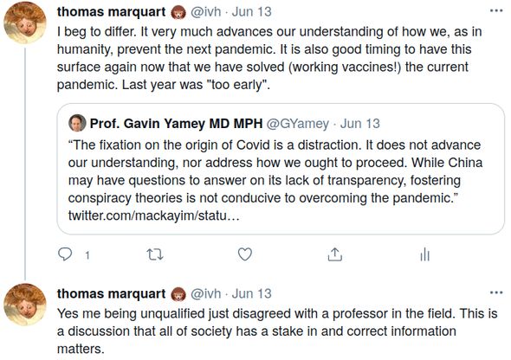Open Jun 13 timestamp of first tweet
The width and height of the screenshot is (511, 360).
(x=251, y=12)
